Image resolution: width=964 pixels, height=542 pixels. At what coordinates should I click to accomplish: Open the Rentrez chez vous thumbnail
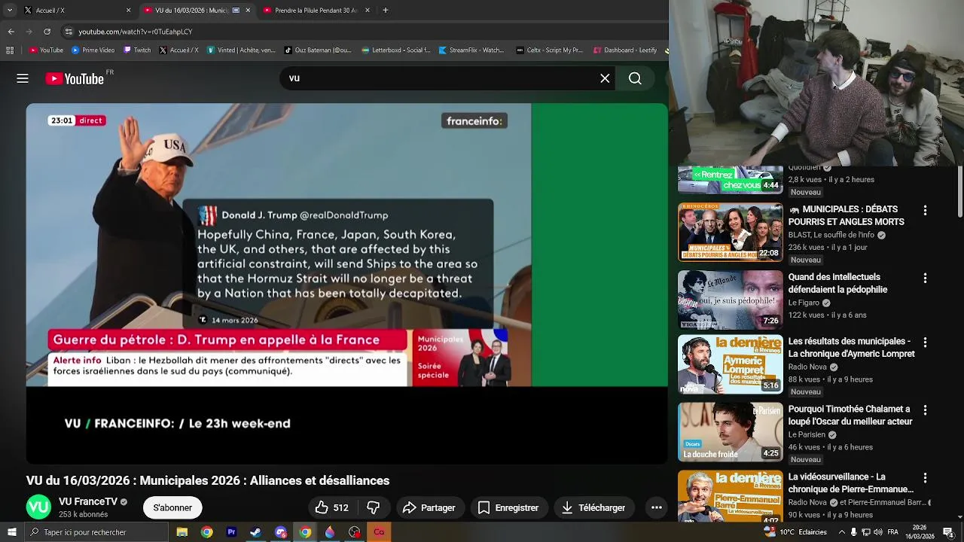coord(731,180)
